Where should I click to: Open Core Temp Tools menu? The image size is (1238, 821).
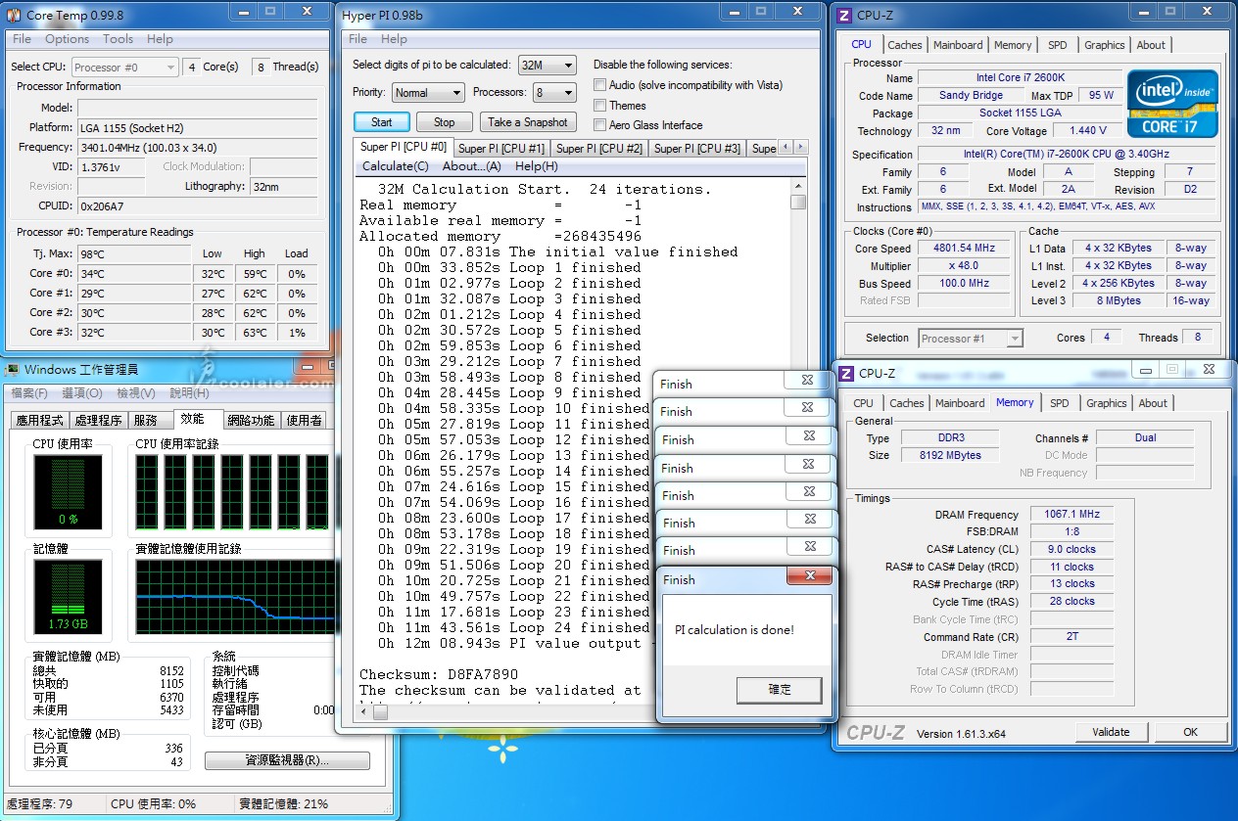[x=118, y=39]
